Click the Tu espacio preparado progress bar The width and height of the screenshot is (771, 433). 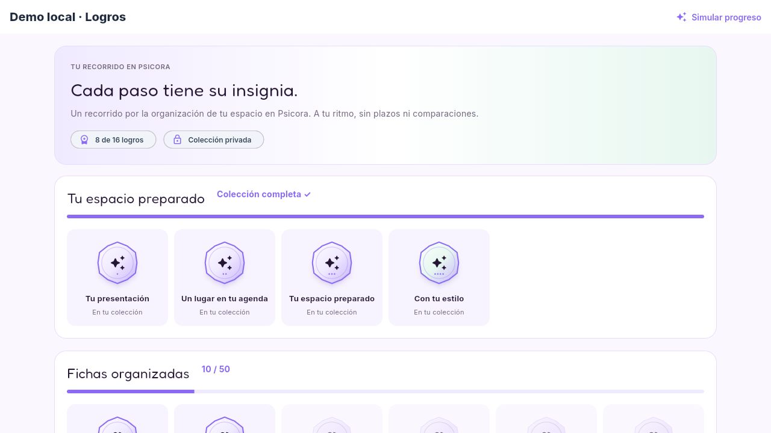pos(385,216)
